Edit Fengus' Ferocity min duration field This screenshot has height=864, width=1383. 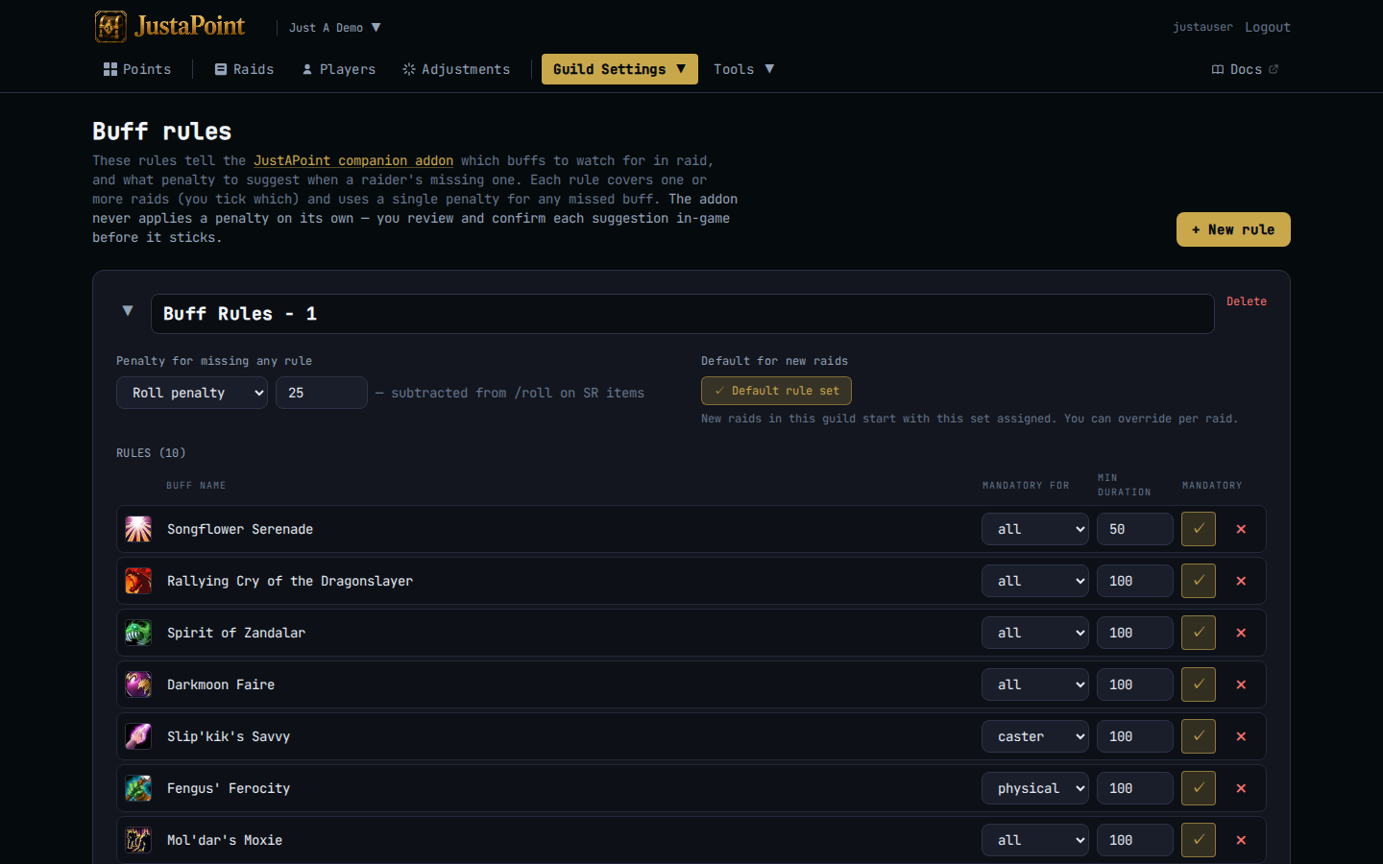click(1135, 788)
